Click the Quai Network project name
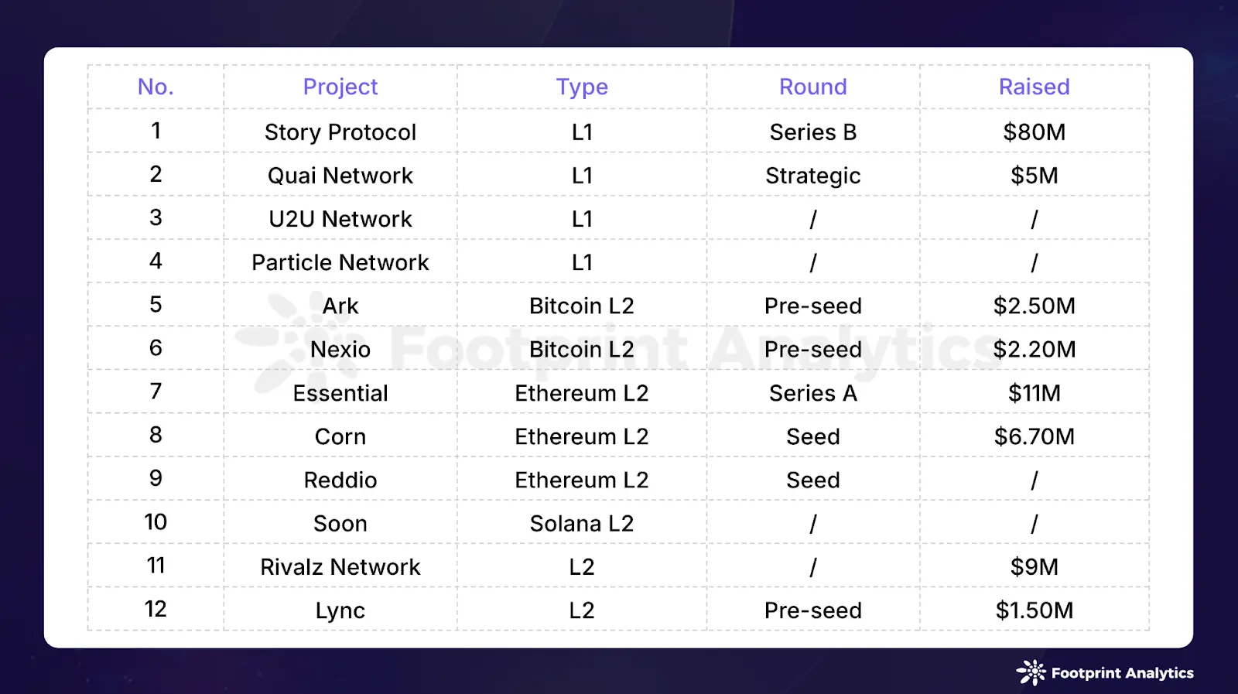 340,176
